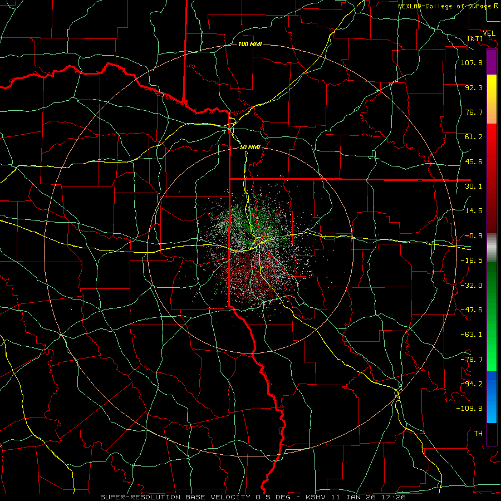The height and width of the screenshot is (501, 501).
Task: Click the -78.7 scale value
Action: (471, 360)
